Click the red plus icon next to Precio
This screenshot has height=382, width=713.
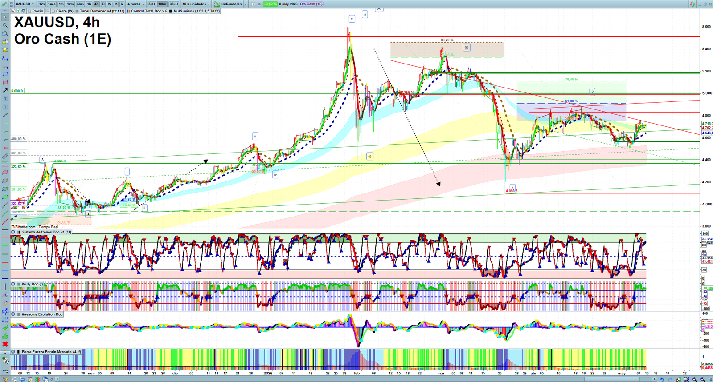click(x=13, y=11)
